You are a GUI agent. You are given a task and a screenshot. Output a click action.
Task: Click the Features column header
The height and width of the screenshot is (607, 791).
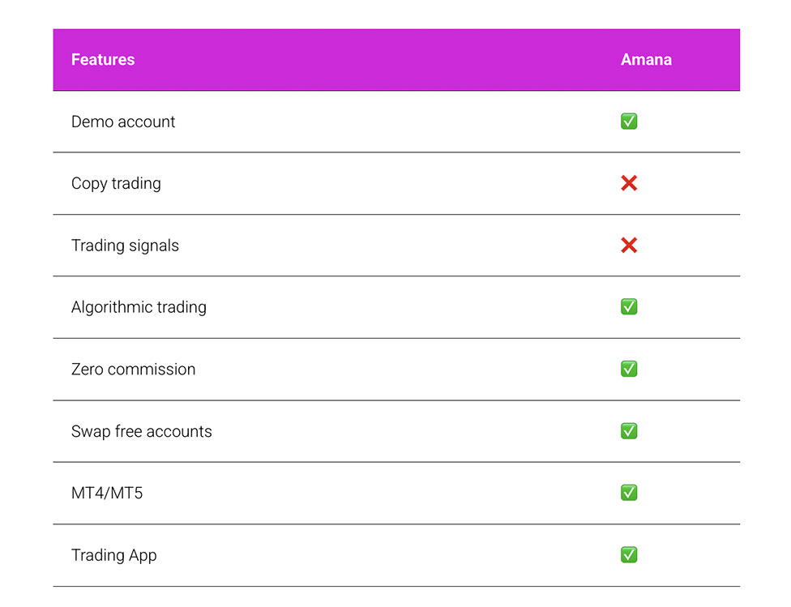(103, 60)
